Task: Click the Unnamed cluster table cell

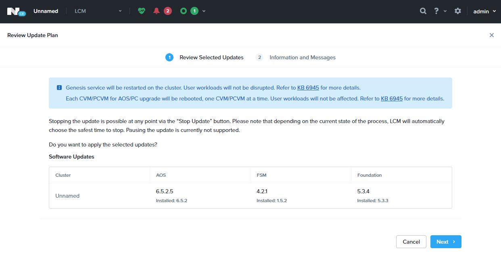Action: (67, 196)
